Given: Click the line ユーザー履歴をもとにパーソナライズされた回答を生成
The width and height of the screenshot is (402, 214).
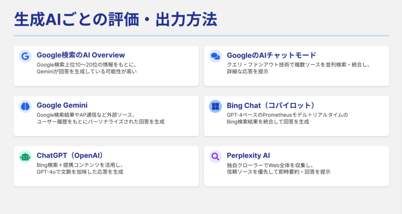Looking at the screenshot, I should point(100,122).
